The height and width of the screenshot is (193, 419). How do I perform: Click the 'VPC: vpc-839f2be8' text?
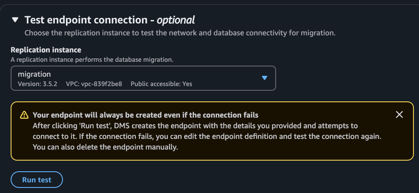coord(94,84)
